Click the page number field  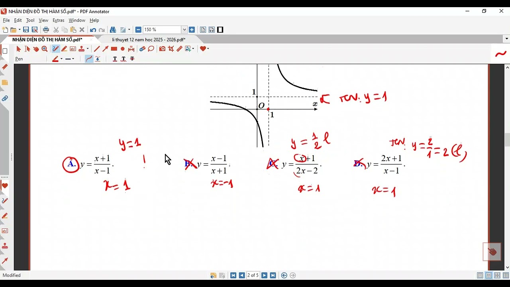253,275
